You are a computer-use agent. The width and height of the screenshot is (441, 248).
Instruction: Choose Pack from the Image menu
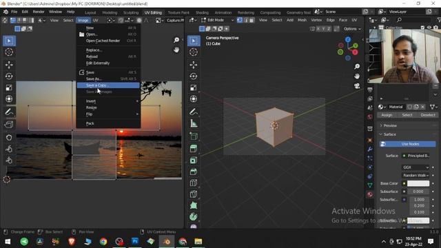pyautogui.click(x=108, y=123)
